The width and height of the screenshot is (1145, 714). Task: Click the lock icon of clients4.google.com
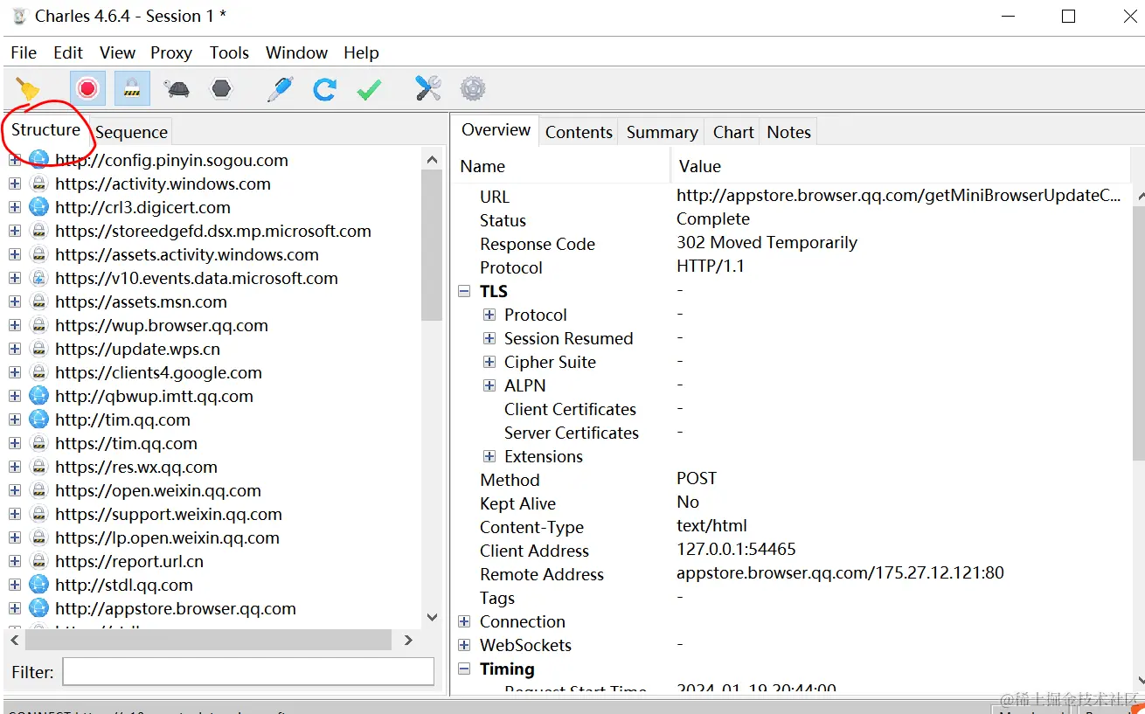click(38, 372)
